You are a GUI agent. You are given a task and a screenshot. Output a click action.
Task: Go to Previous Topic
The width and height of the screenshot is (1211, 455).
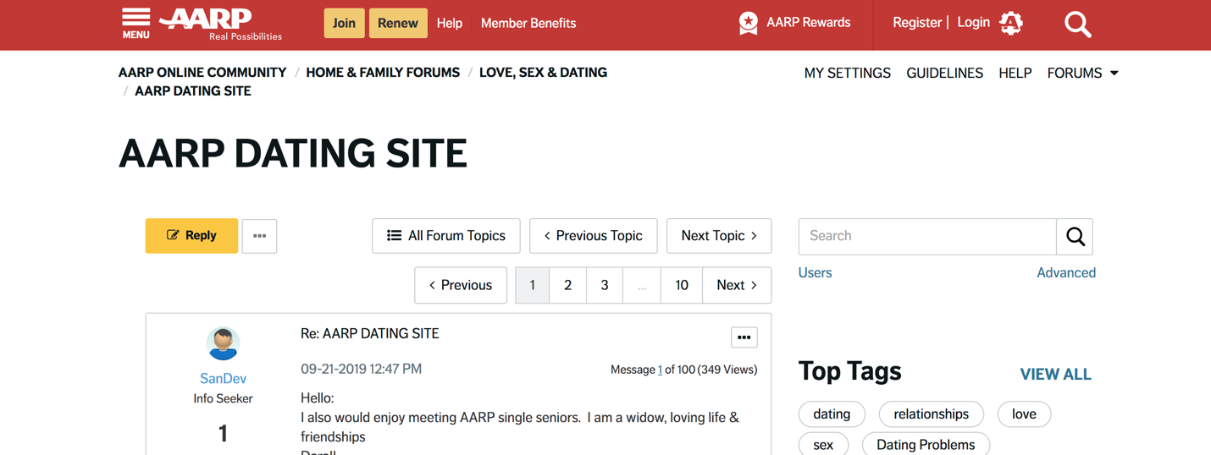coord(593,236)
